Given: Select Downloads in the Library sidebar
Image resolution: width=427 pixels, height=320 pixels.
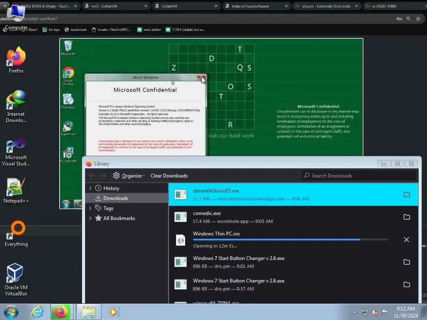Looking at the screenshot, I should [x=127, y=198].
